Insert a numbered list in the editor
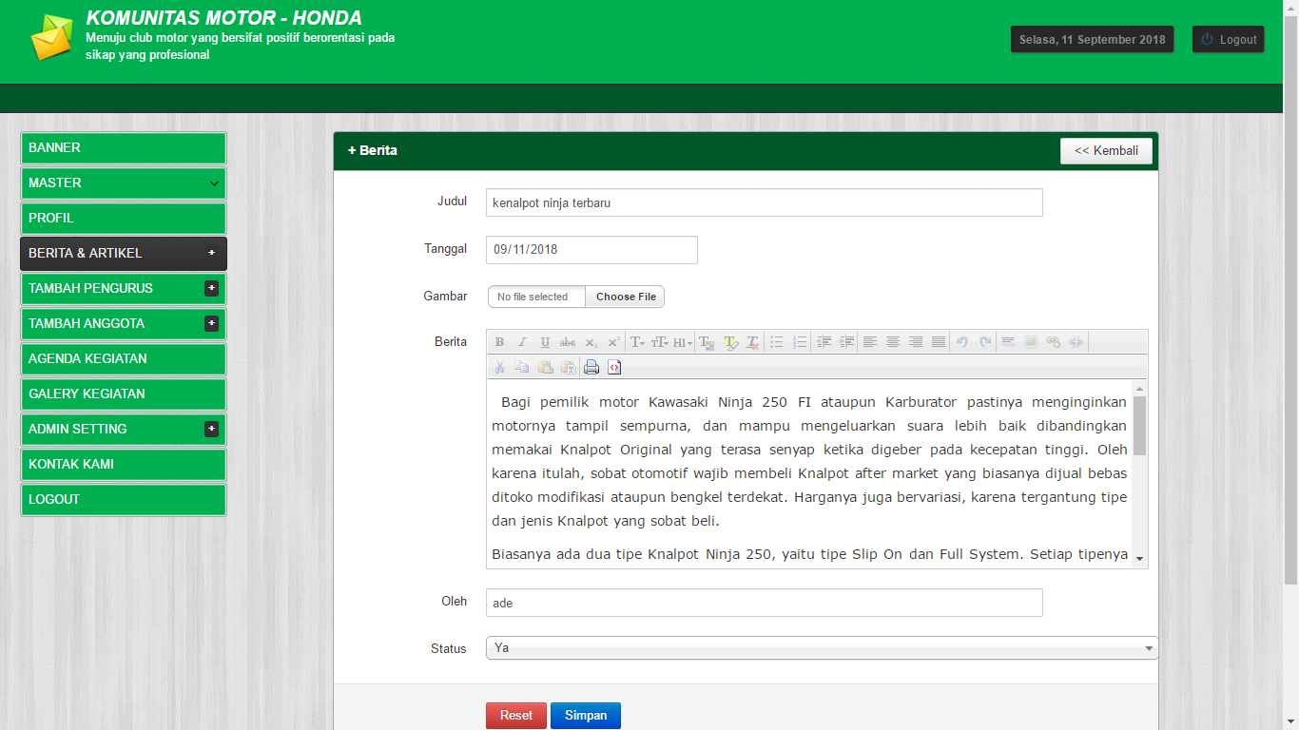 800,342
